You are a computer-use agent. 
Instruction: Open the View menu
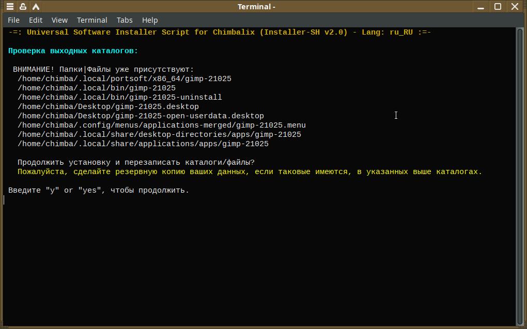tap(59, 20)
